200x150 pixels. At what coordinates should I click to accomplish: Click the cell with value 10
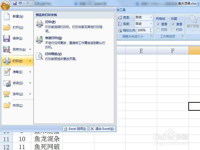point(22,139)
